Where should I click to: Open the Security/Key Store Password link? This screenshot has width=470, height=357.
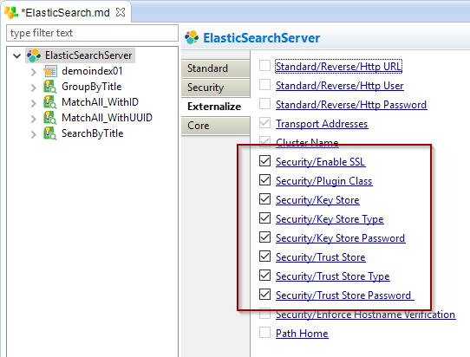coord(341,238)
